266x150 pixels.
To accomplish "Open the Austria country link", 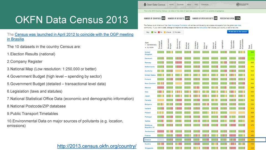I will coord(148,144).
